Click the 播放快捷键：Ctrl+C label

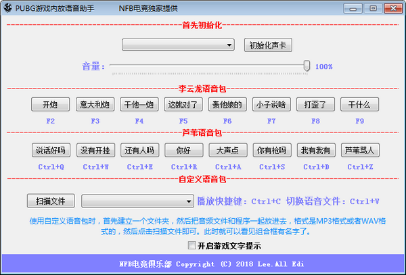pos(239,201)
